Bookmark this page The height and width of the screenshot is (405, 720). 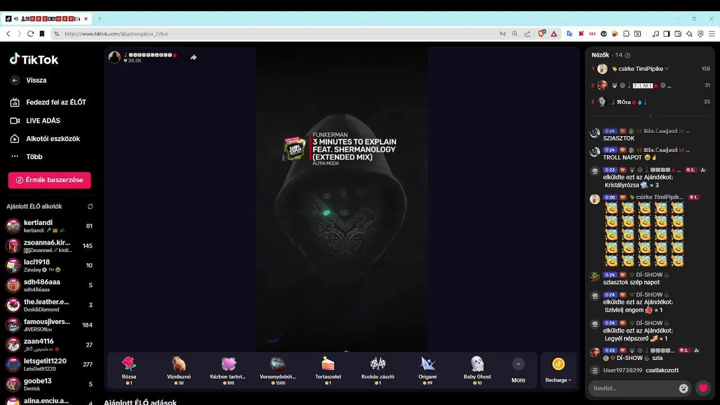tap(42, 34)
